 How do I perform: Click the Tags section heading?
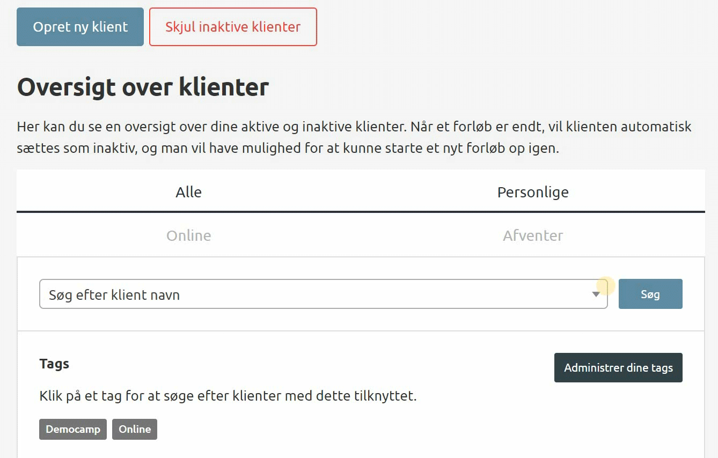[x=54, y=364]
